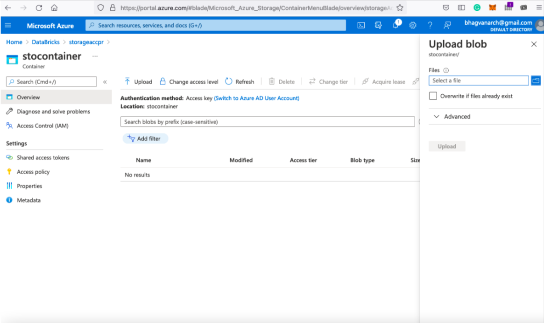The width and height of the screenshot is (544, 323).
Task: Click the Add filter button
Action: 145,139
